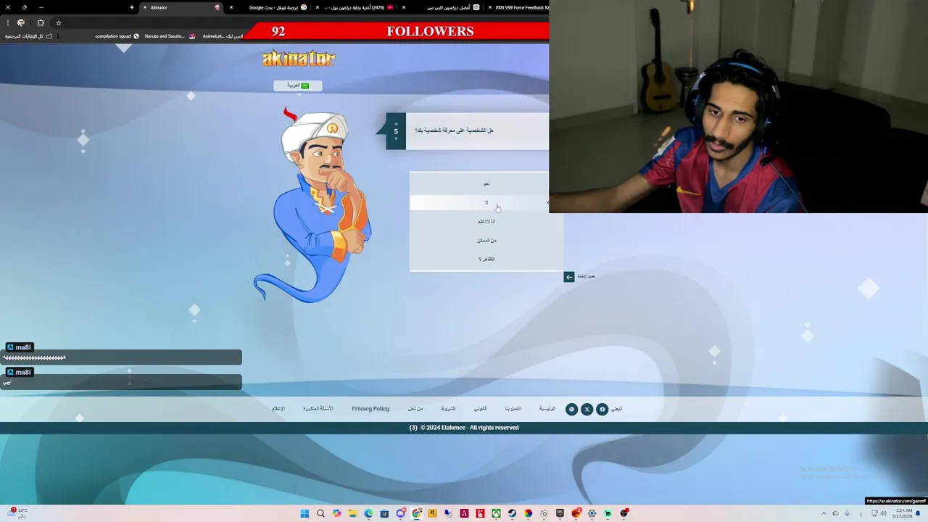Answer نعم (Yes) to Akinator's question
The width and height of the screenshot is (928, 522).
click(x=486, y=183)
